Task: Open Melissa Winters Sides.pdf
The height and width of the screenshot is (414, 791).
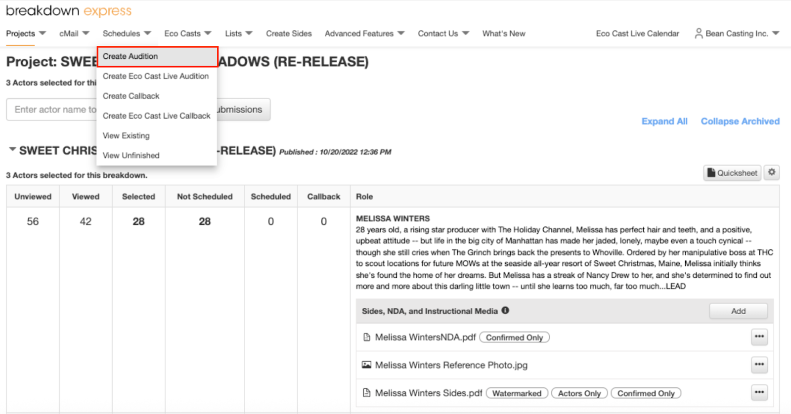Action: (x=429, y=393)
